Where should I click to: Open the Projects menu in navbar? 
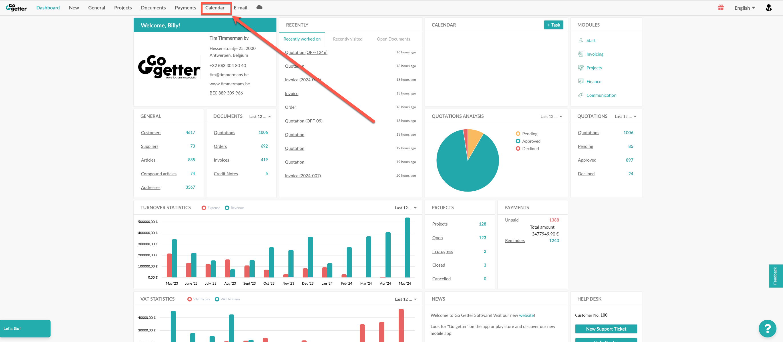(x=123, y=8)
